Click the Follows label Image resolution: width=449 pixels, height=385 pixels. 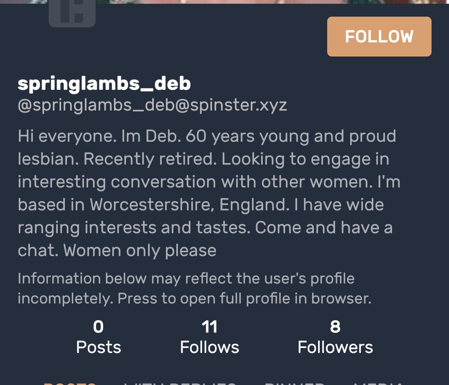(210, 347)
